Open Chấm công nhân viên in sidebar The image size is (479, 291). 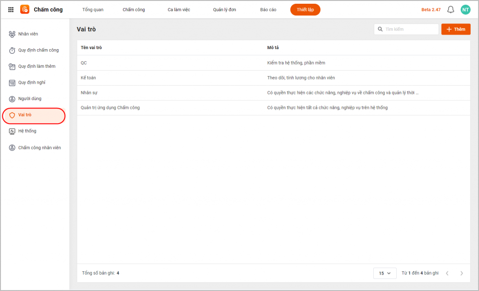(39, 148)
